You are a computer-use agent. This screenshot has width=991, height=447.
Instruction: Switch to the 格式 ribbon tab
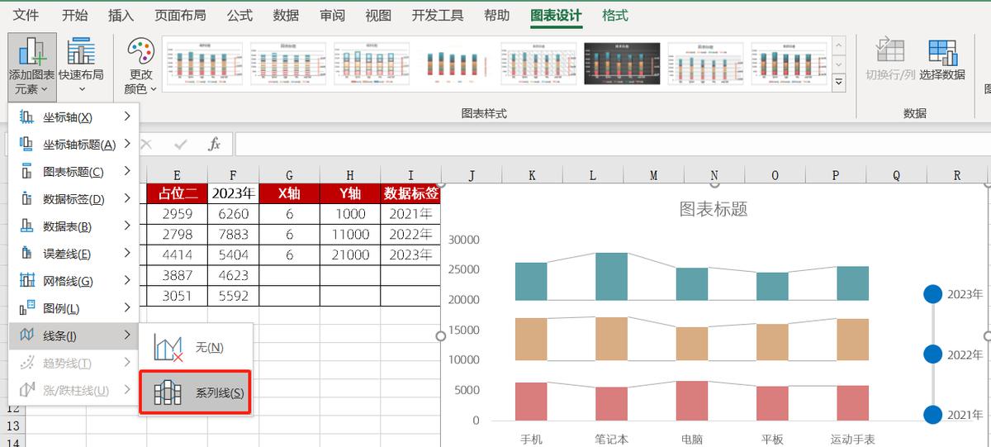pyautogui.click(x=614, y=16)
